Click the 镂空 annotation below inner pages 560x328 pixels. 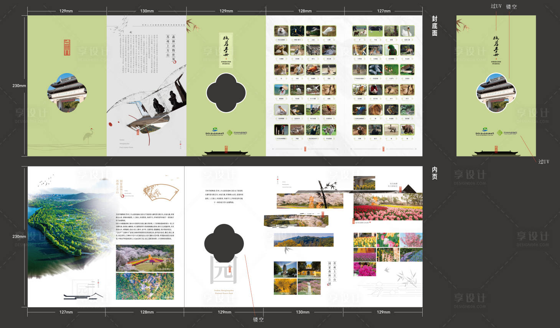258,320
